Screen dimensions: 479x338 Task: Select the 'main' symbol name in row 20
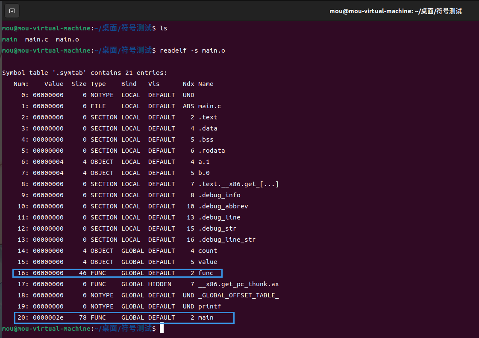[x=206, y=317]
